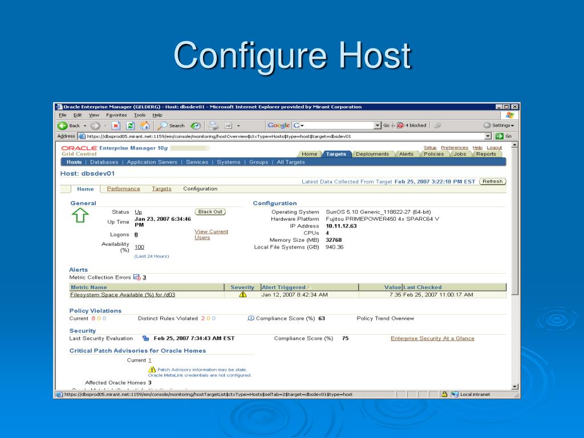Screen dimensions: 584x438
Task: Switch to the Policies tab
Action: (x=434, y=154)
